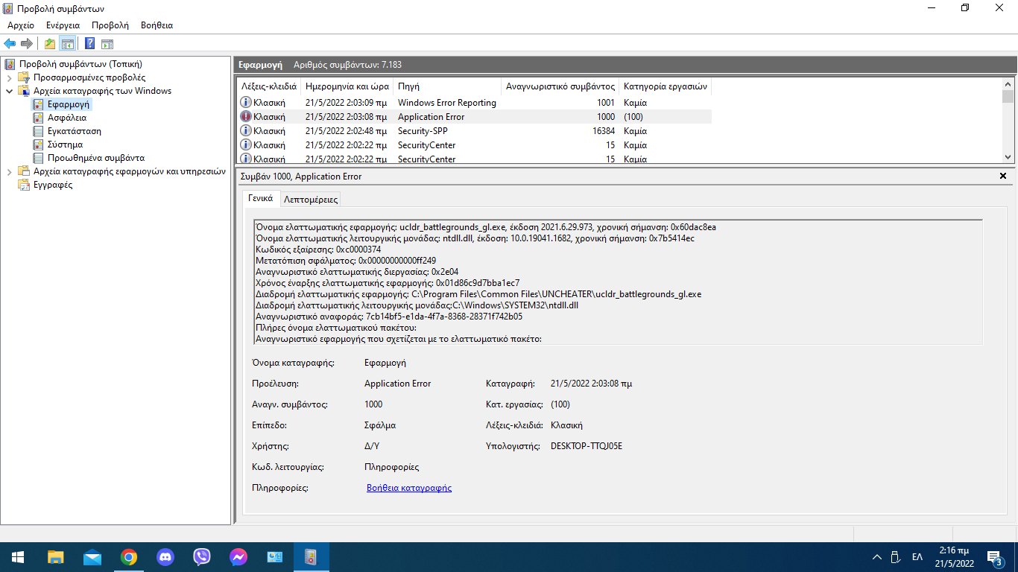Open the Προβολή menu
1018x572 pixels.
110,25
